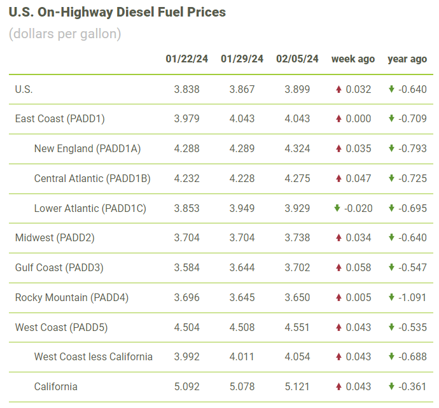Click red up arrow beside New England 0.035
This screenshot has height=408, width=439.
tap(338, 148)
